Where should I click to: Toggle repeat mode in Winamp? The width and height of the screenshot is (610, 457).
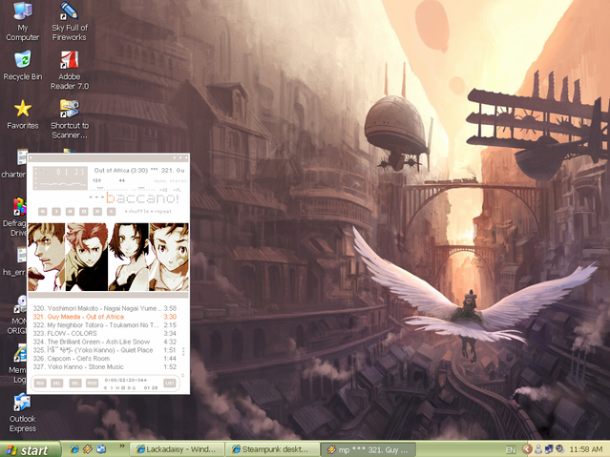click(x=161, y=211)
